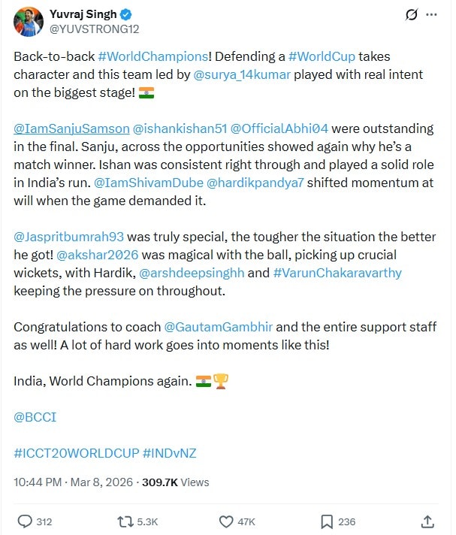456x535 pixels.
Task: Open Yuvraj Singh's profile avatar
Action: (x=27, y=21)
